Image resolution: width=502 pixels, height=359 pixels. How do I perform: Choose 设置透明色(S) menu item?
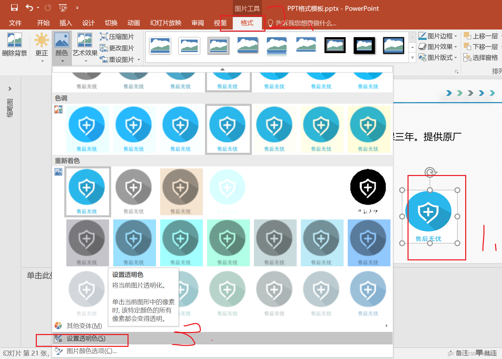point(222,338)
